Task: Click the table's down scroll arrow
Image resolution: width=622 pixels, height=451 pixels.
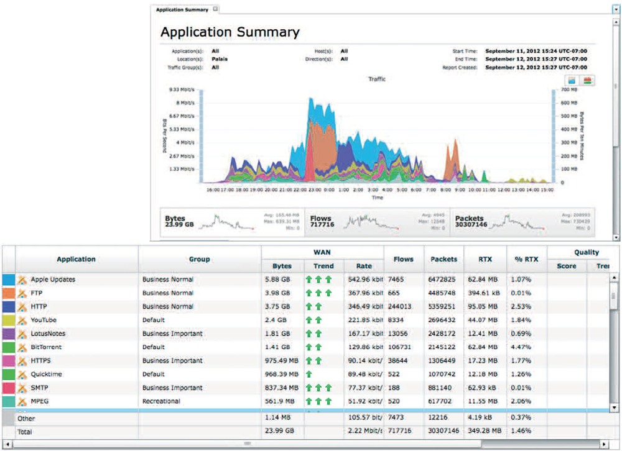Action: 616,408
